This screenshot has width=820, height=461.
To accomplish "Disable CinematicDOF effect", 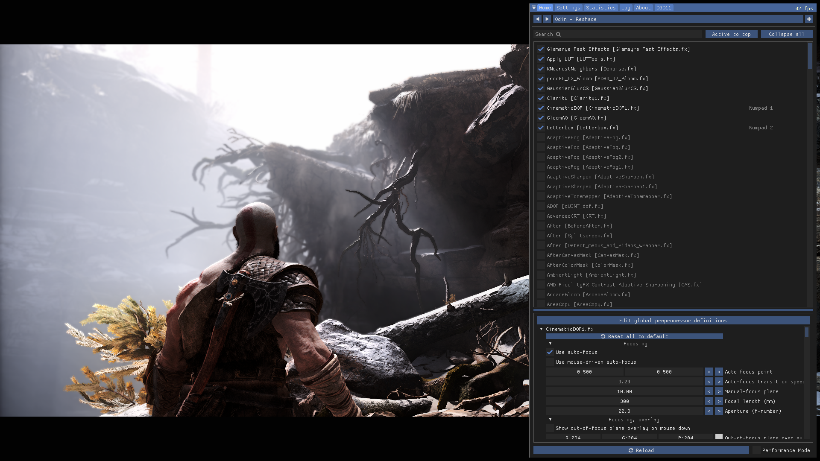I will (x=541, y=108).
